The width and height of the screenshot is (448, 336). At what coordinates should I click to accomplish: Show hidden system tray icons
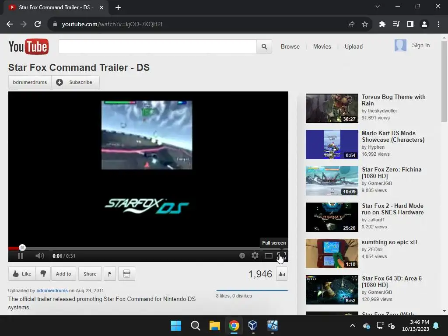[353, 325]
